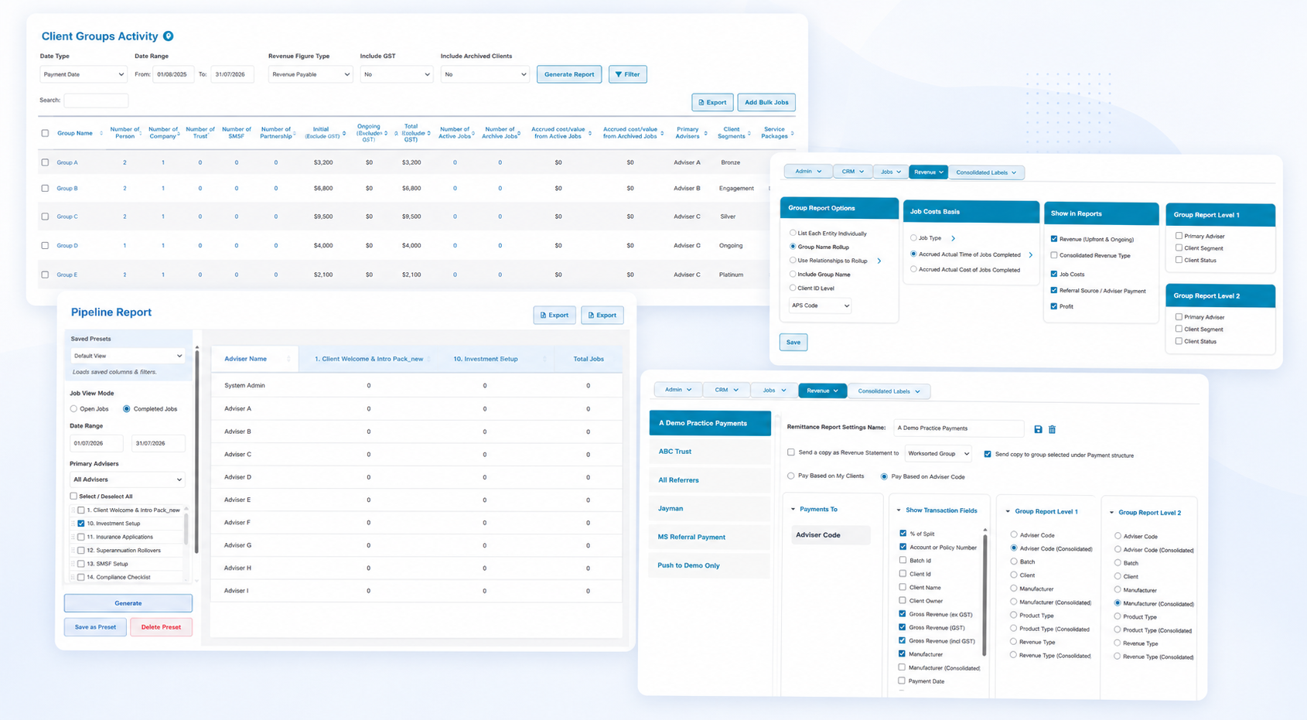Image resolution: width=1307 pixels, height=720 pixels.
Task: Click the Remittance Report Settings Name field
Action: pos(959,428)
